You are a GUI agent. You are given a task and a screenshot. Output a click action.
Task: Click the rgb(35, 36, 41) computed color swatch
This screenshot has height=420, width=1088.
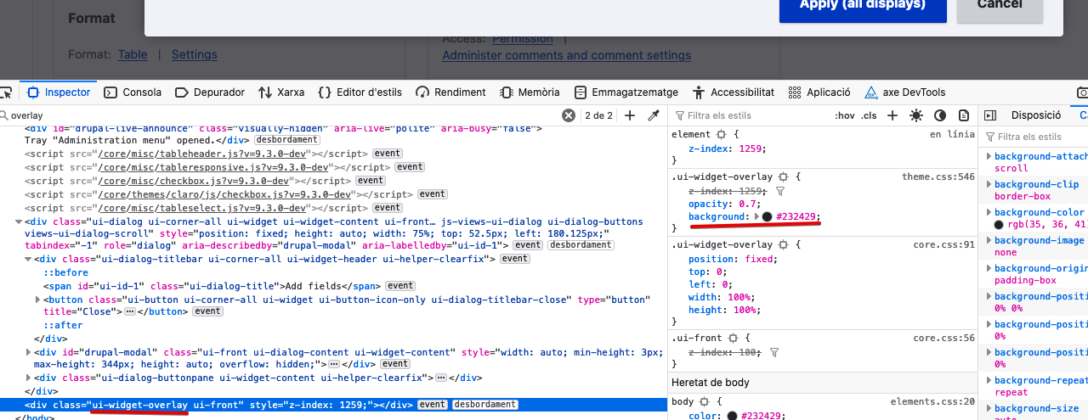pyautogui.click(x=999, y=225)
